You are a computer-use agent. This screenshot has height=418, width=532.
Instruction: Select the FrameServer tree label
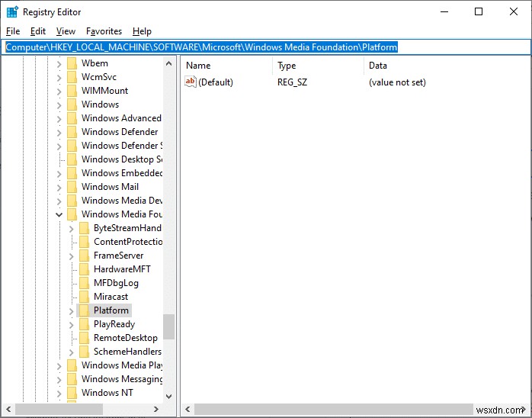pos(118,256)
